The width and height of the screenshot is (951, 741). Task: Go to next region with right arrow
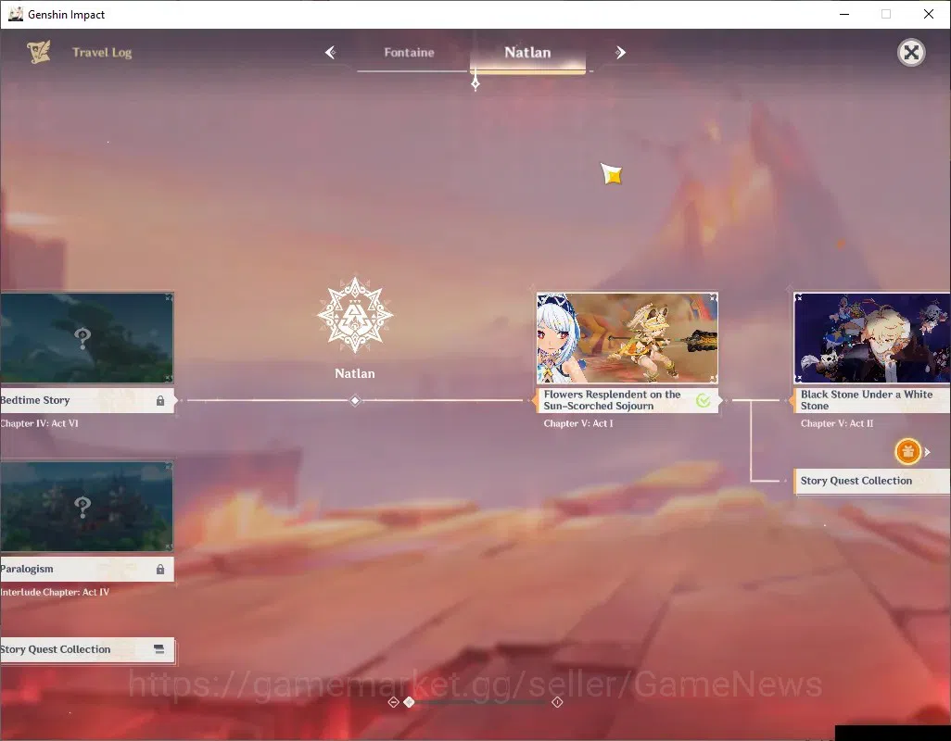(620, 53)
